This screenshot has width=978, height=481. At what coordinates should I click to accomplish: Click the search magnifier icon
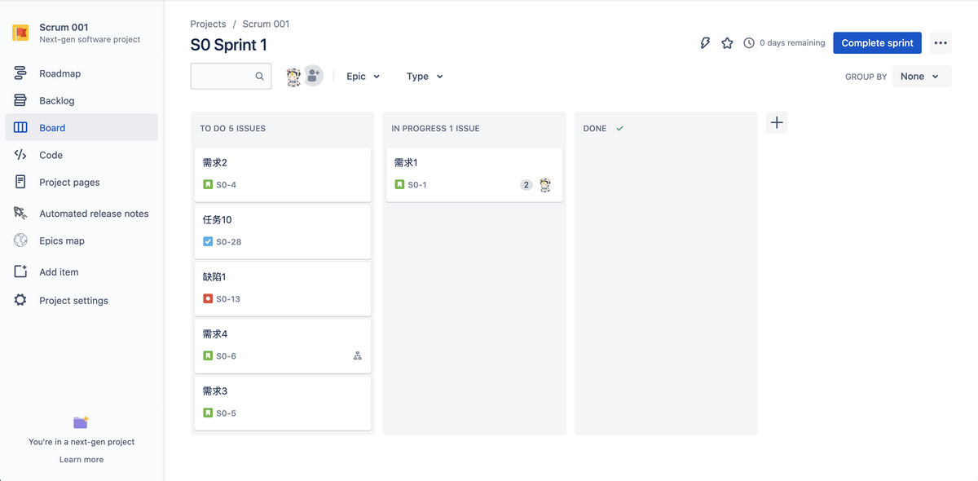(x=259, y=77)
